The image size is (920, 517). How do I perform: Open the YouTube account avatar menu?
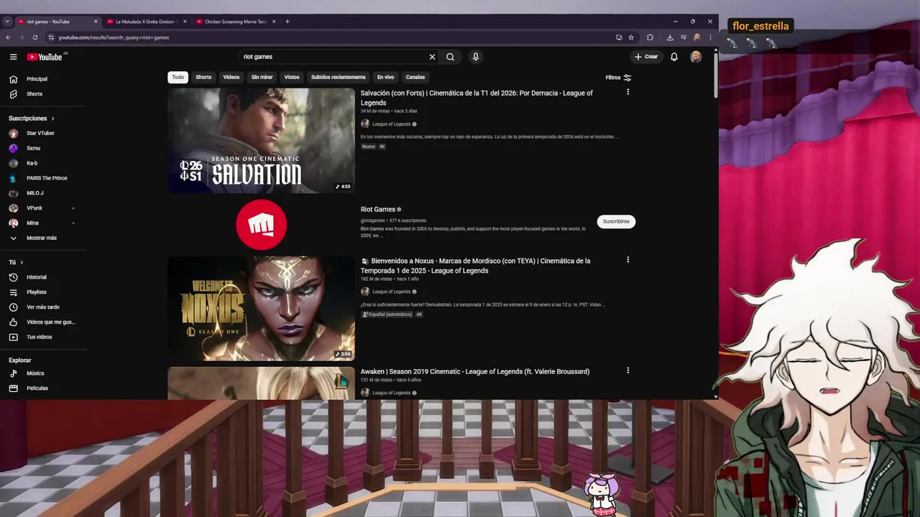click(x=696, y=57)
